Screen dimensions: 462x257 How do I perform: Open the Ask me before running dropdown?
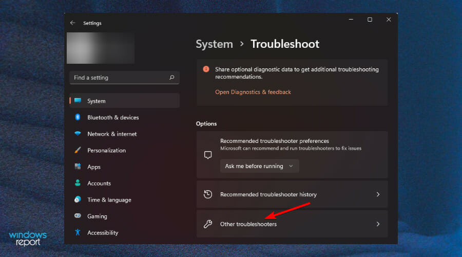259,166
